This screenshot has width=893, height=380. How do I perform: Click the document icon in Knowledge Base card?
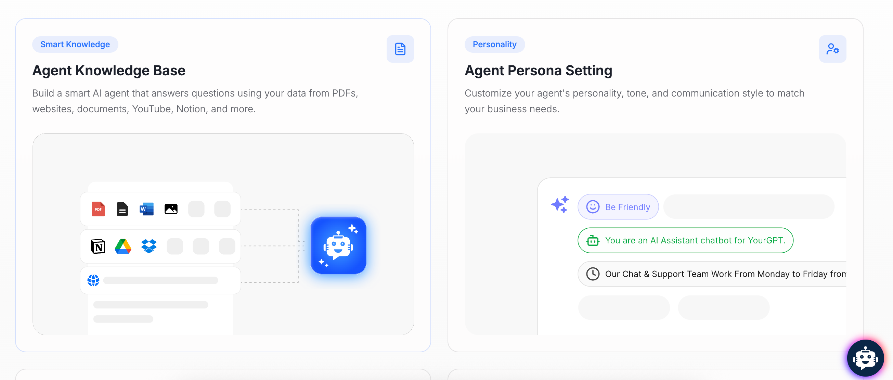[400, 49]
